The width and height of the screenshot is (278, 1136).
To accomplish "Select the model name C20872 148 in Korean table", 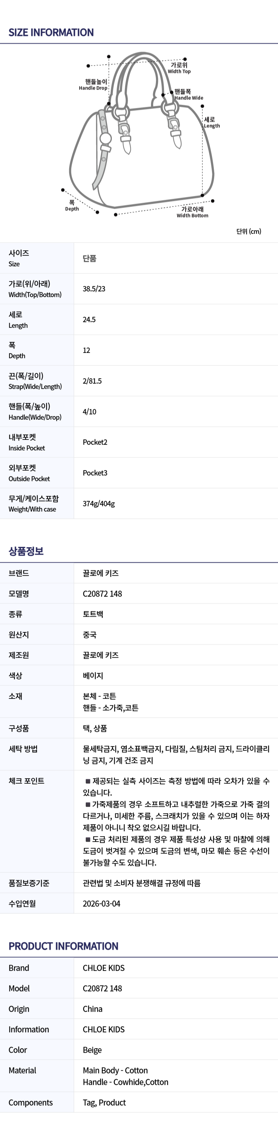I will click(102, 594).
